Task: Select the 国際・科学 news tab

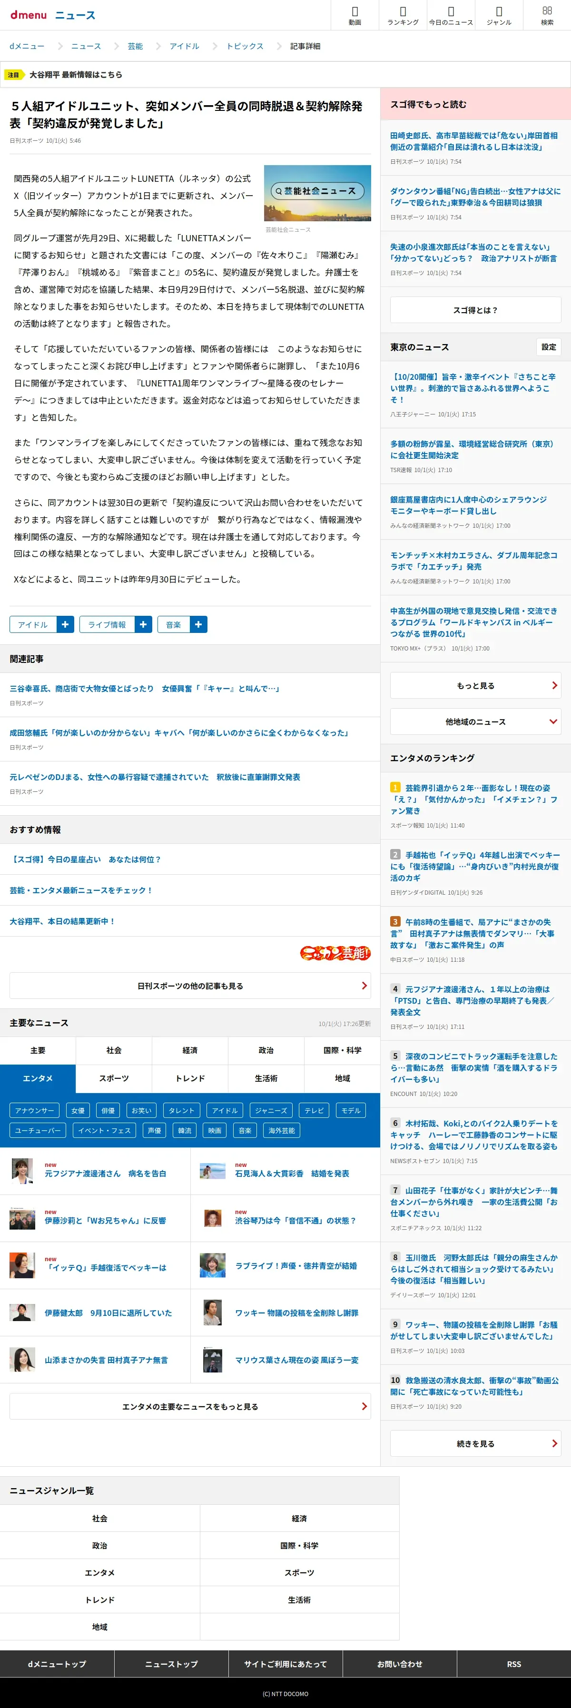Action: (x=342, y=1050)
